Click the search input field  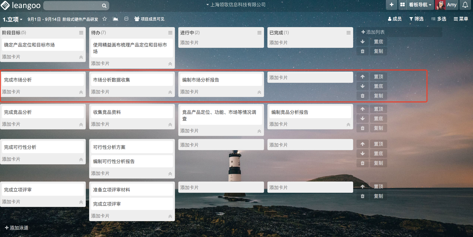point(73,6)
